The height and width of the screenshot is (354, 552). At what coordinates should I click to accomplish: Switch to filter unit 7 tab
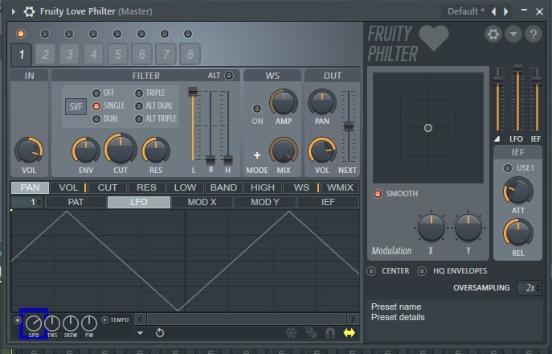166,54
